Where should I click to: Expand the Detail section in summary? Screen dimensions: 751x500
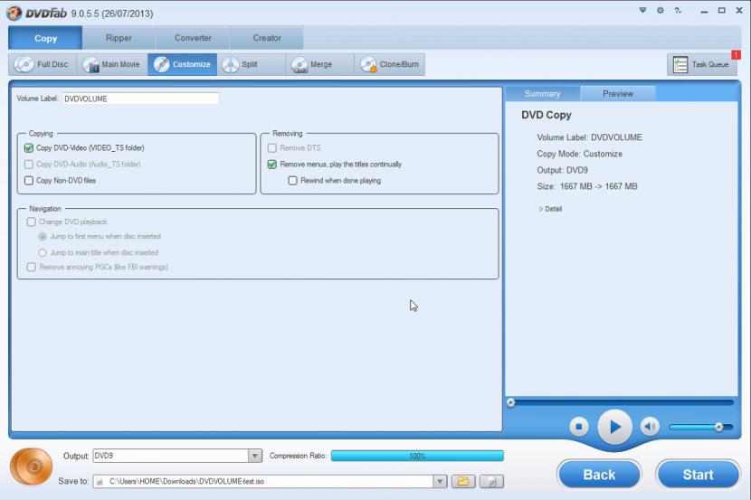coord(550,209)
